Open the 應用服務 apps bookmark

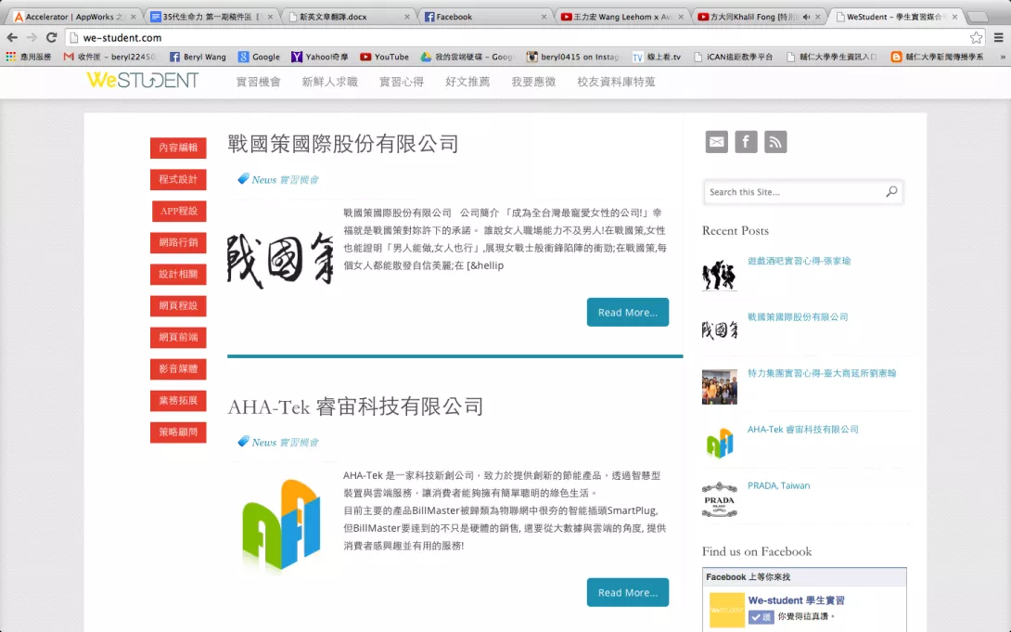click(29, 57)
